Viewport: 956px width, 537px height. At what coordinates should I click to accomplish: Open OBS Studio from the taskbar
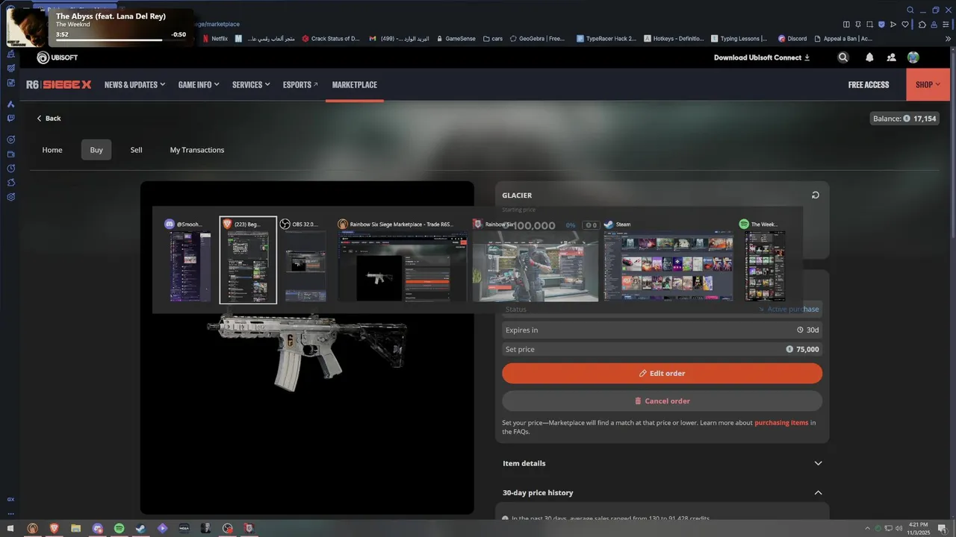pyautogui.click(x=227, y=528)
